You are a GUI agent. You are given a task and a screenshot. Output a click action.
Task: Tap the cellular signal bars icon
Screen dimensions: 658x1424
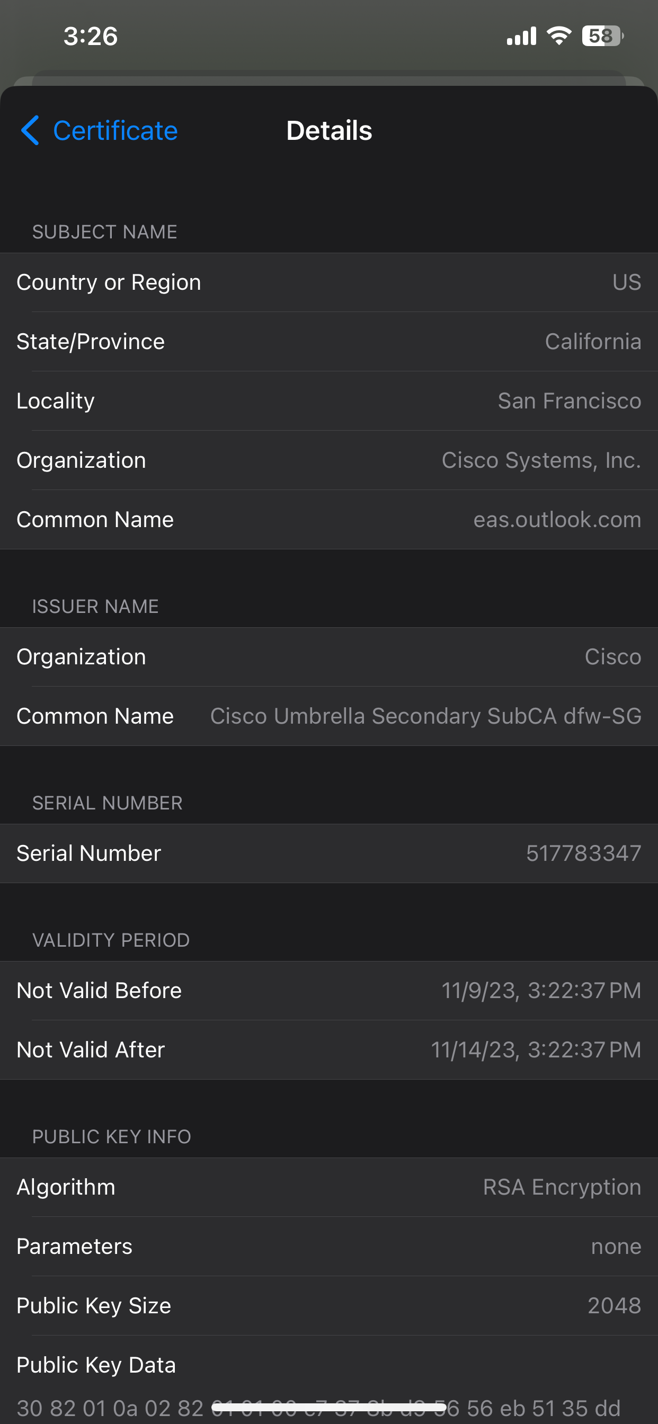pos(521,37)
